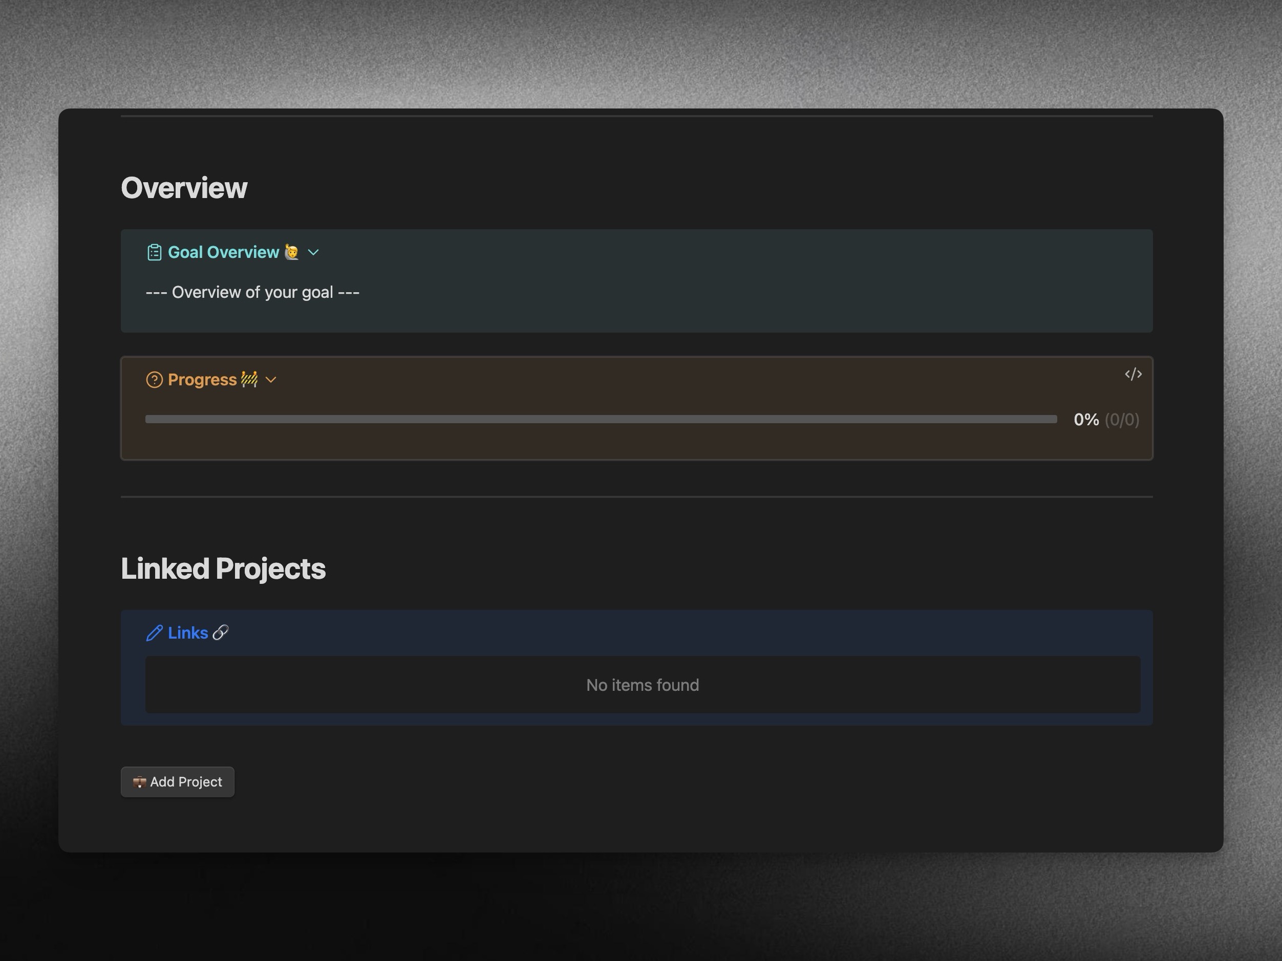Click the question mark icon beside Progress
Image resolution: width=1282 pixels, height=961 pixels.
(154, 380)
